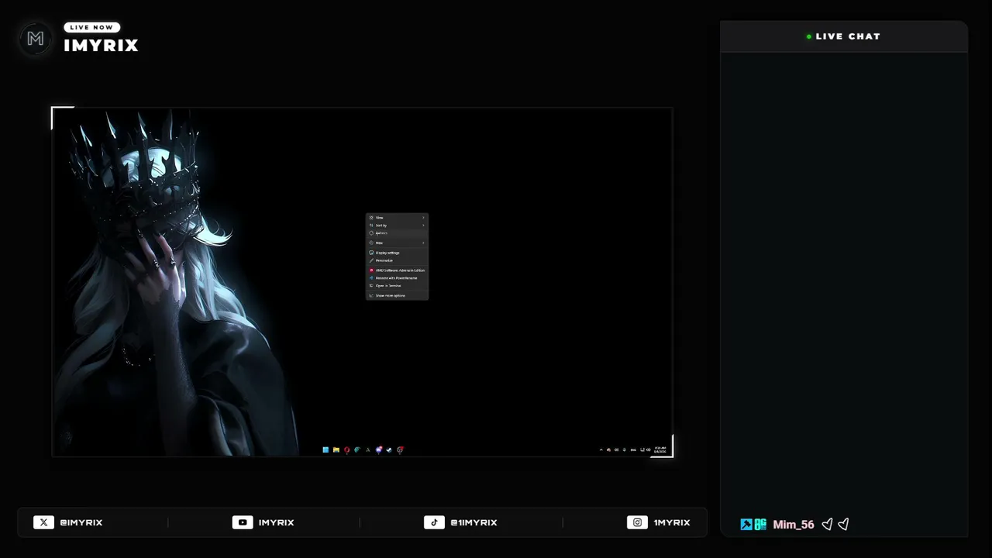This screenshot has width=992, height=558.
Task: Choose Sort by in the desktop context menu
Action: (397, 226)
